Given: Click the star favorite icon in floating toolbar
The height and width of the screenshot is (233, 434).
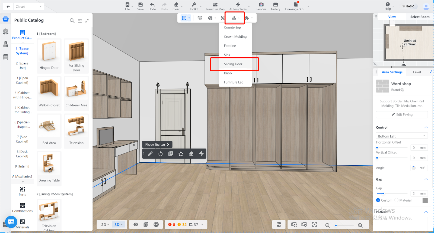Looking at the screenshot, I should click(x=181, y=154).
